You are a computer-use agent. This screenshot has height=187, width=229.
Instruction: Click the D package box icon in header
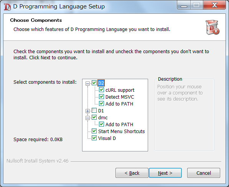(213, 27)
